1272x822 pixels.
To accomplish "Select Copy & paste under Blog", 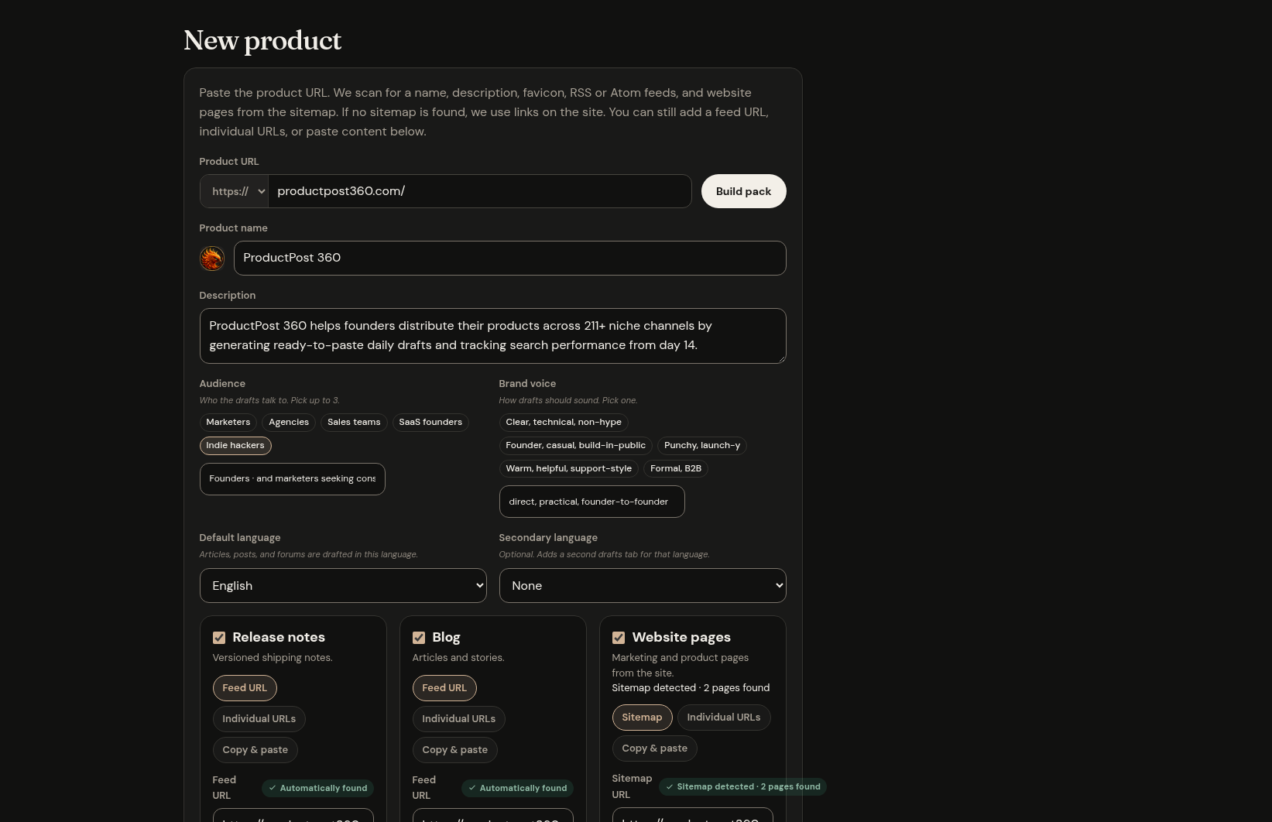I will point(454,750).
